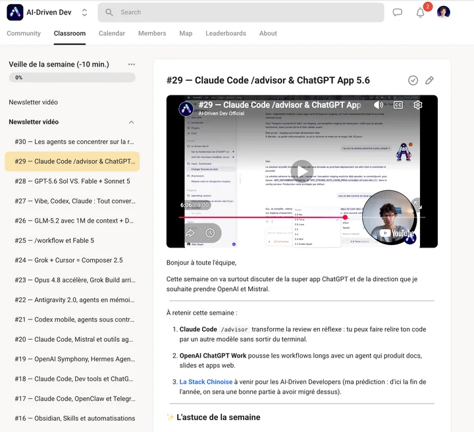Screen dimensions: 474x432
Task: Seek along the red video progress bar
Action: click(302, 217)
